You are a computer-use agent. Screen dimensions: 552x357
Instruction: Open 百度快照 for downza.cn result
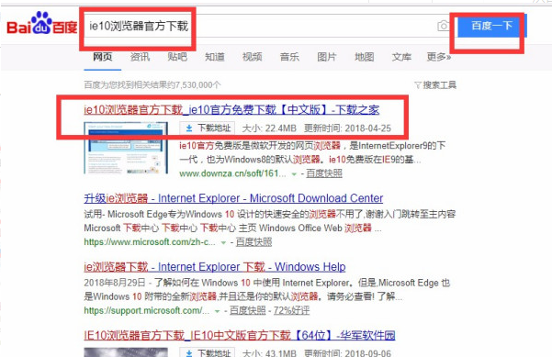tap(324, 173)
